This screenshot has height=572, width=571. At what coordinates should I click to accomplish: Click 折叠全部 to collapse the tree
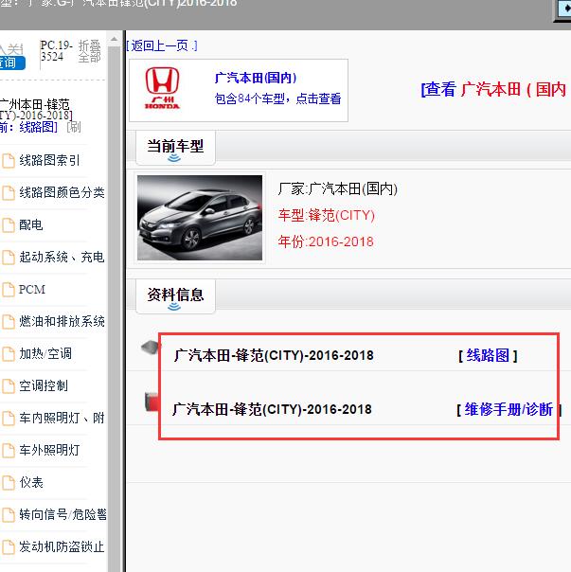click(x=89, y=51)
